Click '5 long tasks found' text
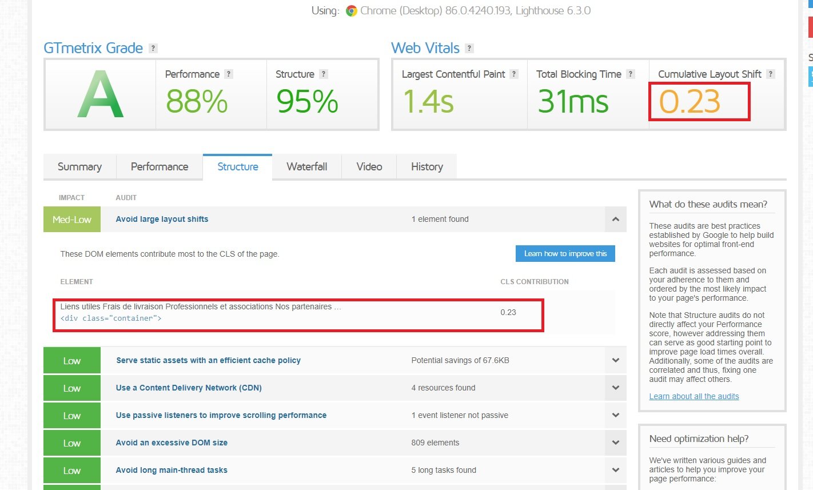Viewport: 813px width, 490px height. tap(444, 470)
